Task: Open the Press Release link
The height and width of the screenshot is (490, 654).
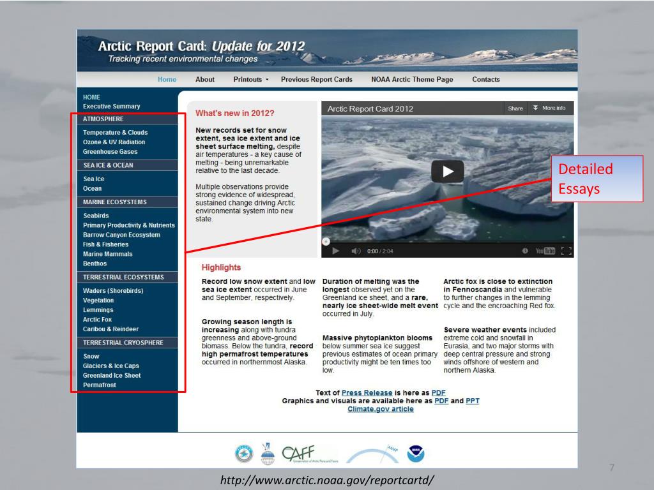Action: pos(367,392)
